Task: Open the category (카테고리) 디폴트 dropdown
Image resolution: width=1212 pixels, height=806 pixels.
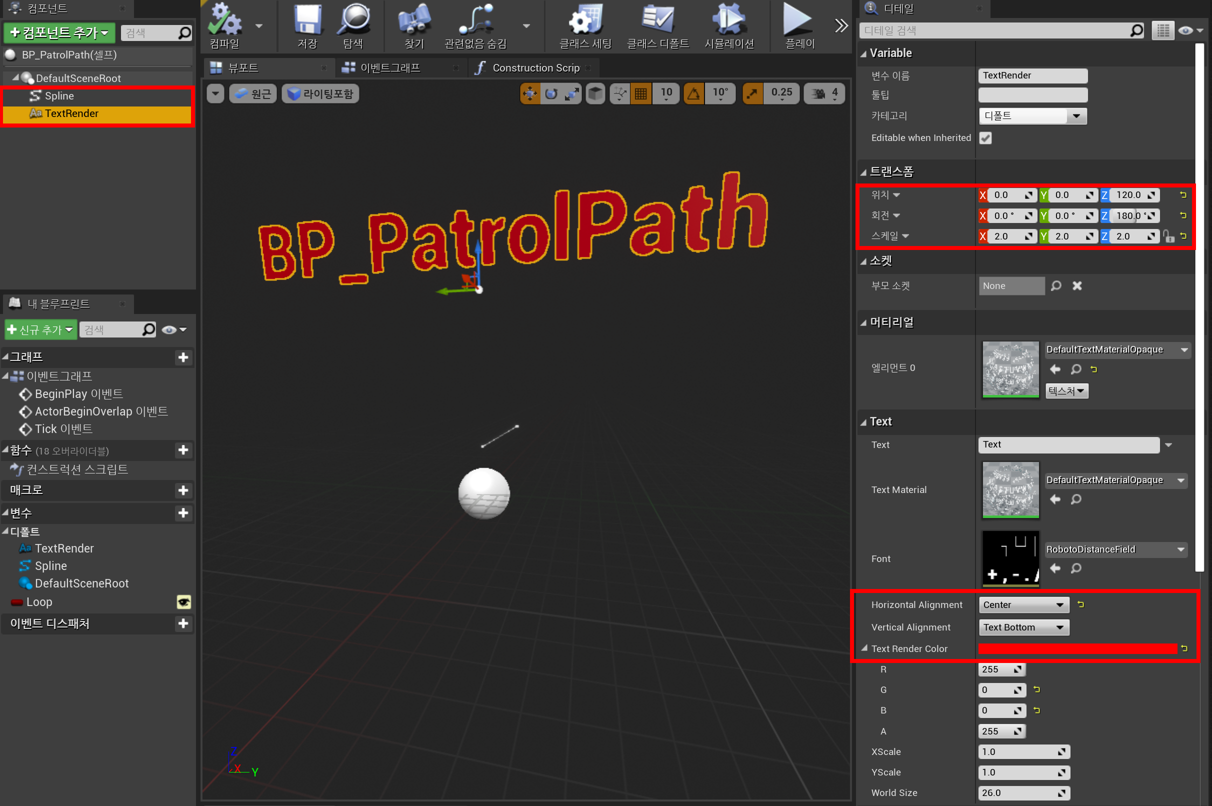Action: (1032, 116)
